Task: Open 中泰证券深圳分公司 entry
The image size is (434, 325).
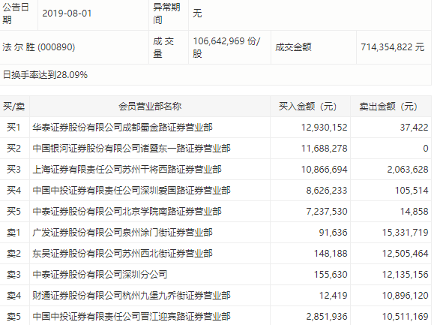Action: click(100, 275)
